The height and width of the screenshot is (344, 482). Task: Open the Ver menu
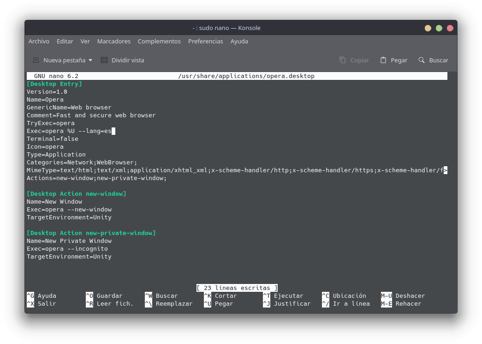[85, 41]
